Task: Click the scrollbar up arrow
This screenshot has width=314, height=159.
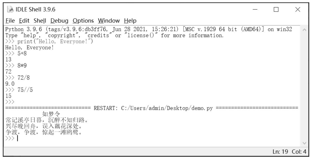Action: pyautogui.click(x=304, y=30)
